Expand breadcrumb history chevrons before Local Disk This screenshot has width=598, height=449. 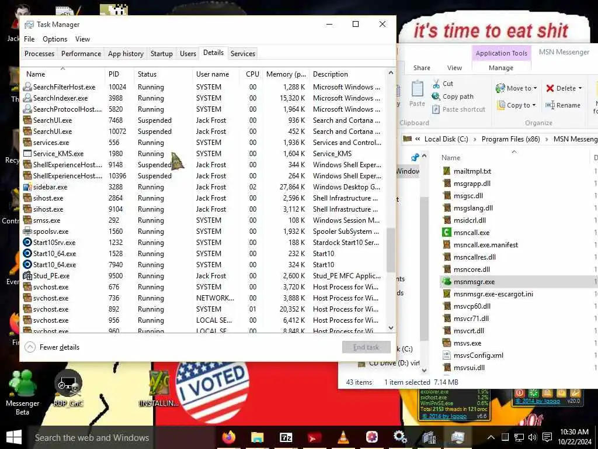tap(418, 139)
